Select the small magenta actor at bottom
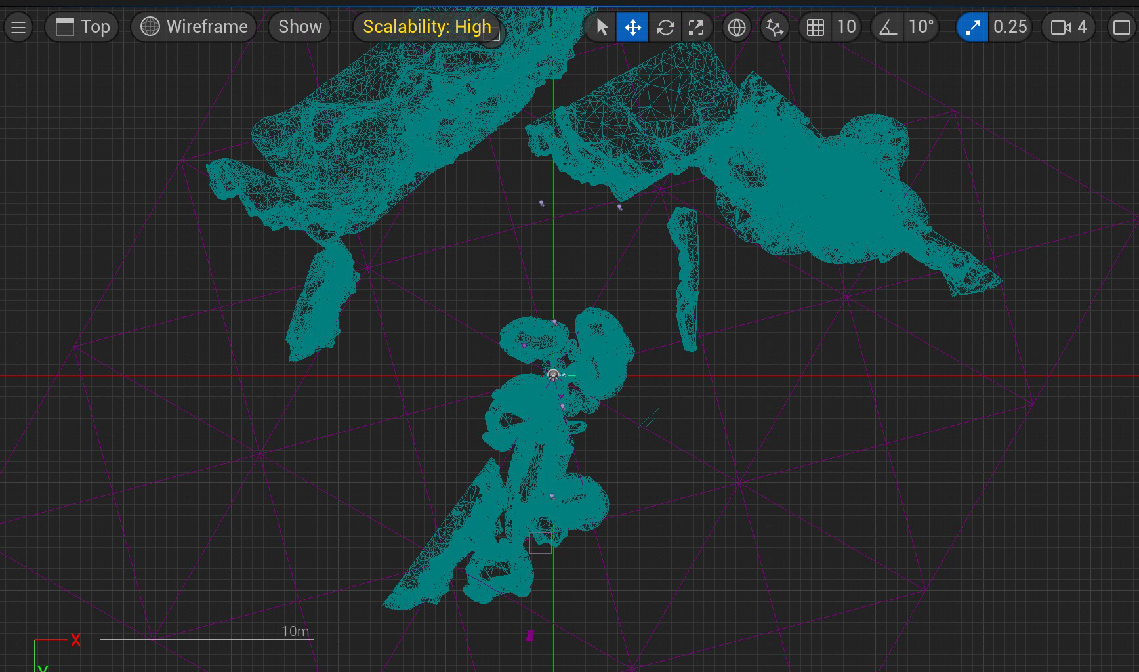The width and height of the screenshot is (1139, 672). (x=530, y=635)
